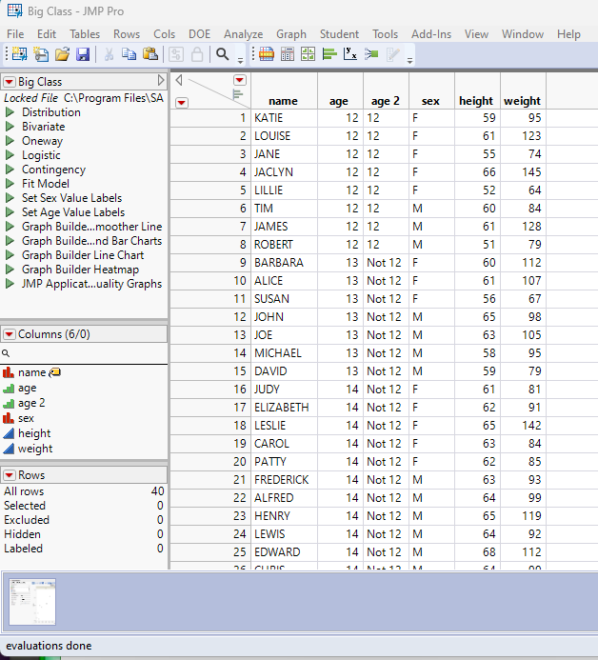Click nominal modeling type icon for sex
Image resolution: width=598 pixels, height=660 pixels.
point(9,418)
